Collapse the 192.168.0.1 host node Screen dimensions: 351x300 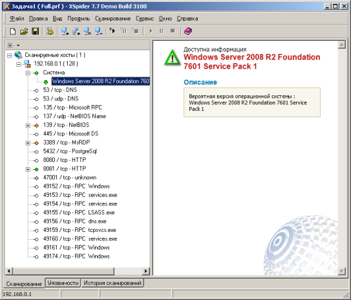point(19,64)
